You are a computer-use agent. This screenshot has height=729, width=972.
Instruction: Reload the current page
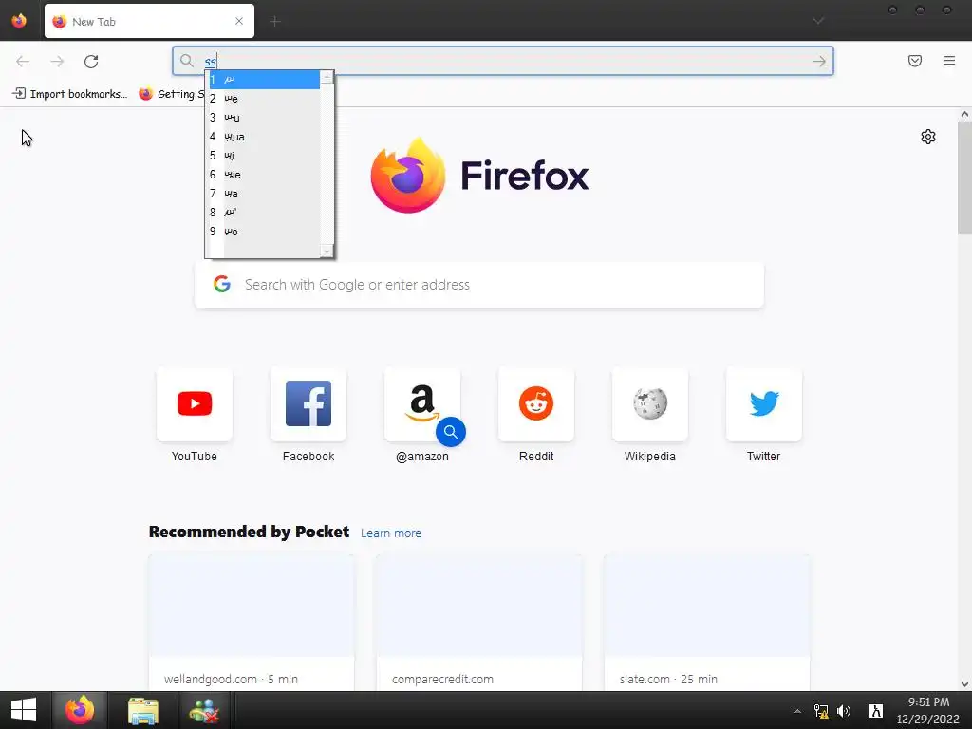(x=91, y=62)
